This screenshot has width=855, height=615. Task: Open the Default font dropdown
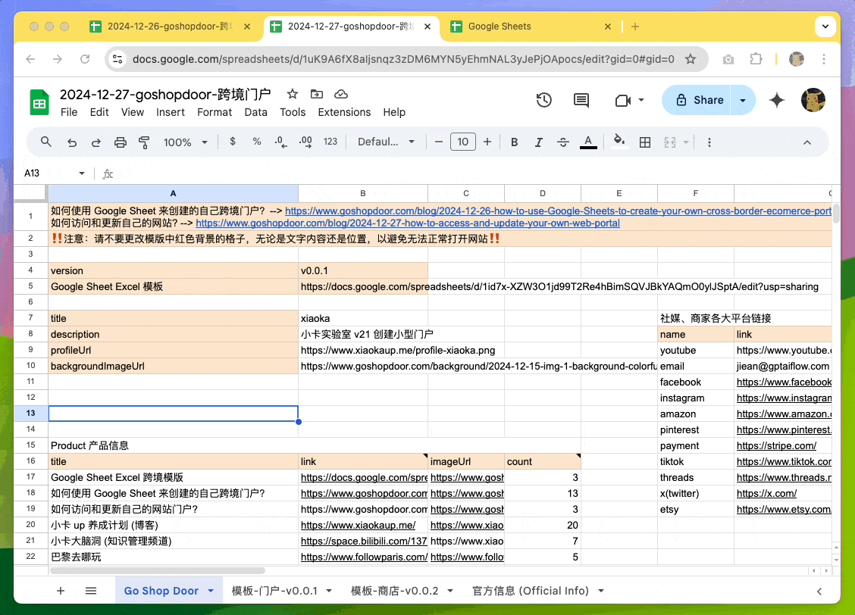click(386, 142)
